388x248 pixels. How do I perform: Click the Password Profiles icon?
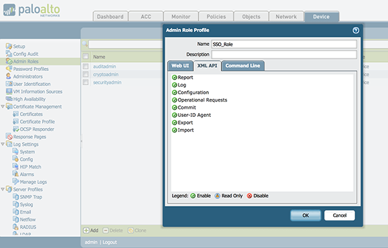coord(9,68)
